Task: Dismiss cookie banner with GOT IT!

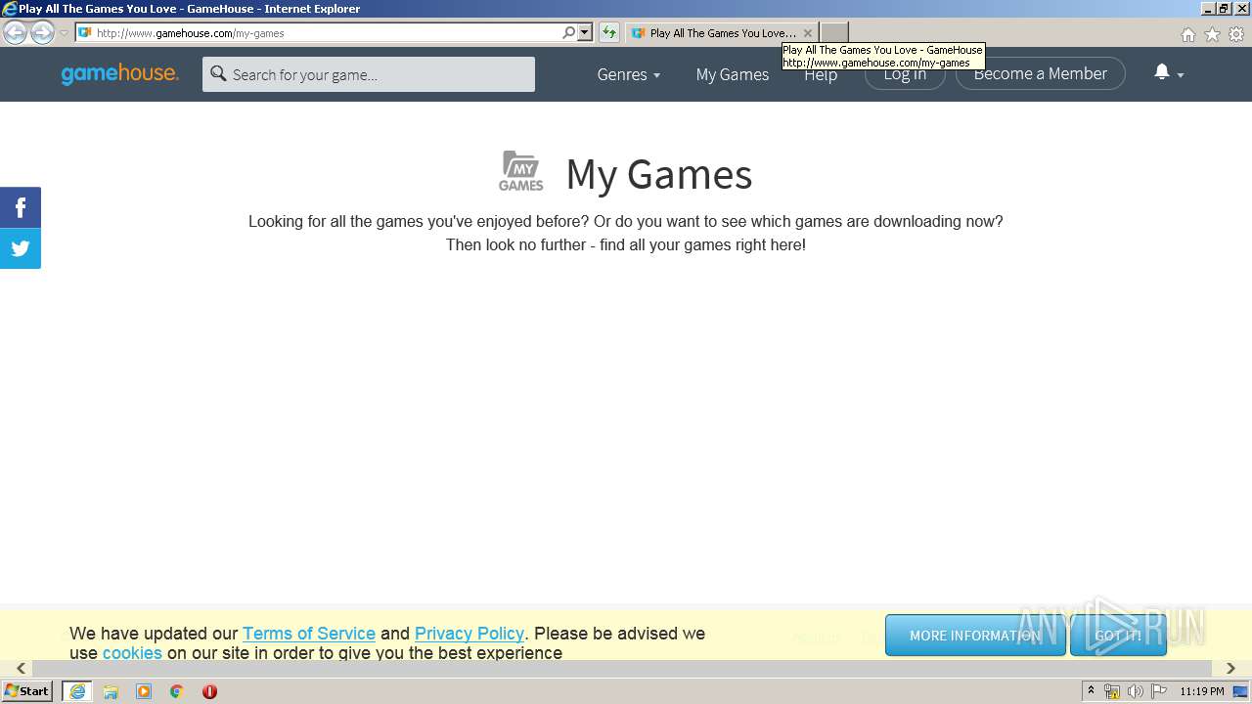Action: pyautogui.click(x=1118, y=636)
